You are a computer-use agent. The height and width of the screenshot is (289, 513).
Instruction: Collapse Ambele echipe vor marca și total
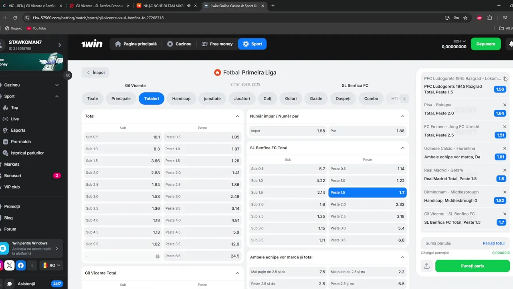pos(402,257)
